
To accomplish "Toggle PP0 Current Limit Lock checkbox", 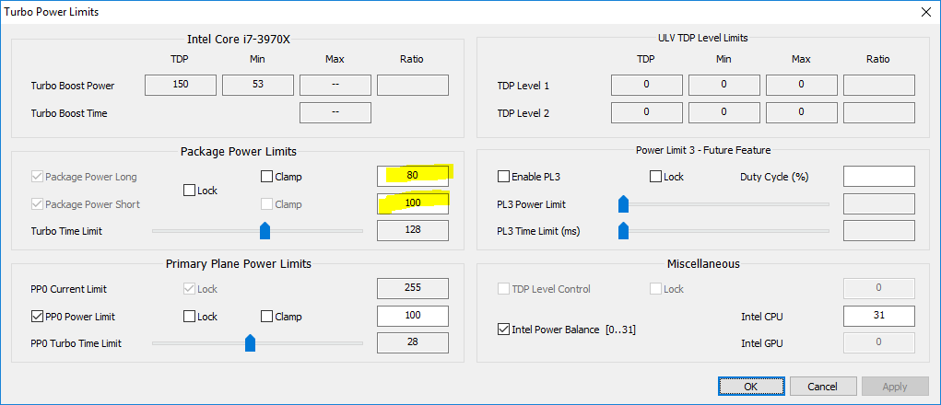I will pos(189,289).
